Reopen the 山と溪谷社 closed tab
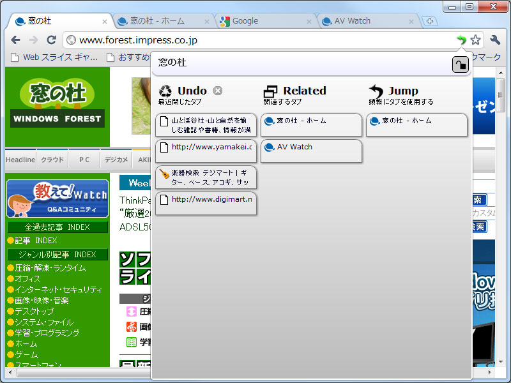Viewport: 511px width, 383px height. click(206, 124)
